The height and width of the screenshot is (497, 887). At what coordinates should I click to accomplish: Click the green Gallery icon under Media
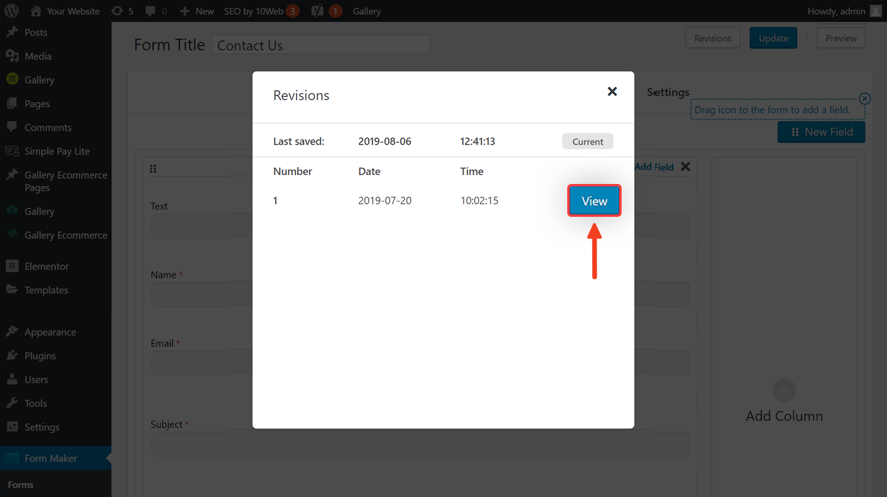12,79
